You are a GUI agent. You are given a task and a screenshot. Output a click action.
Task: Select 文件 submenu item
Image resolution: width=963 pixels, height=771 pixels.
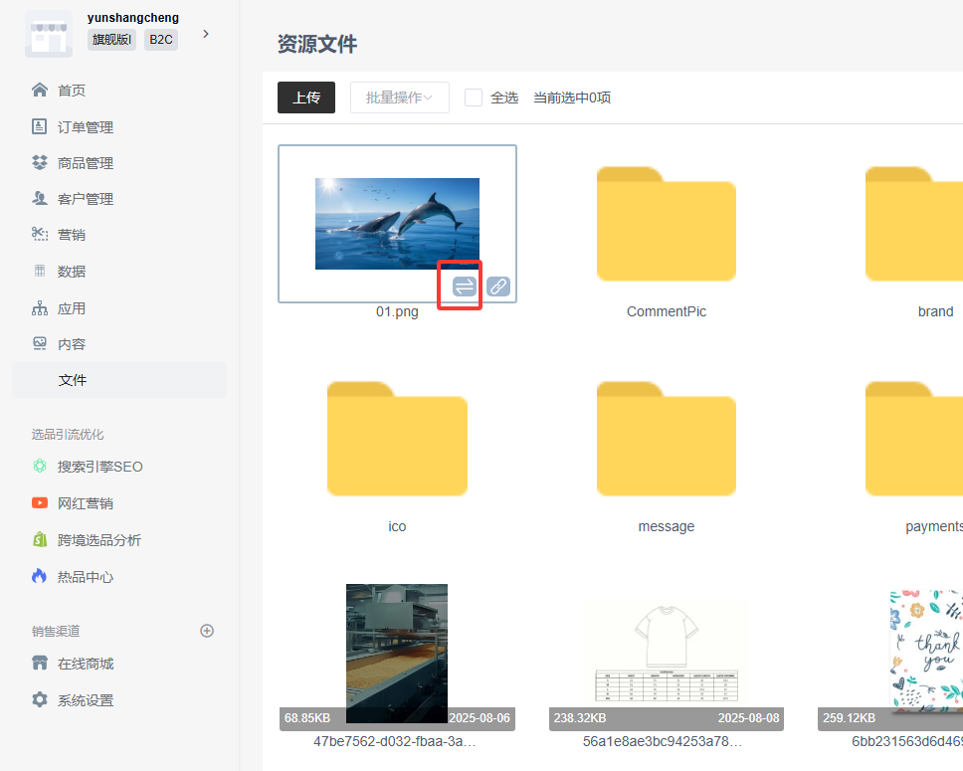point(73,380)
